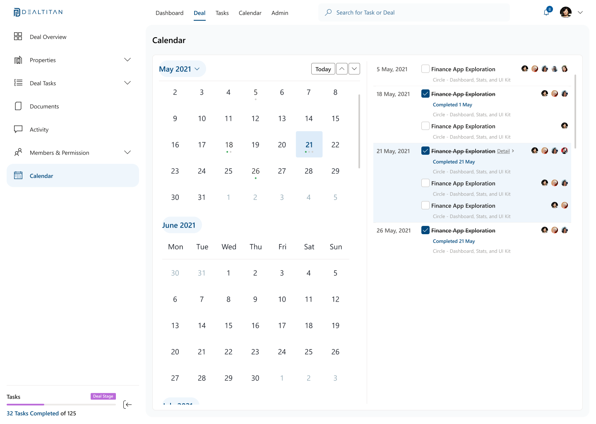
Task: Click the Search for Task or Deal field
Action: pyautogui.click(x=414, y=13)
